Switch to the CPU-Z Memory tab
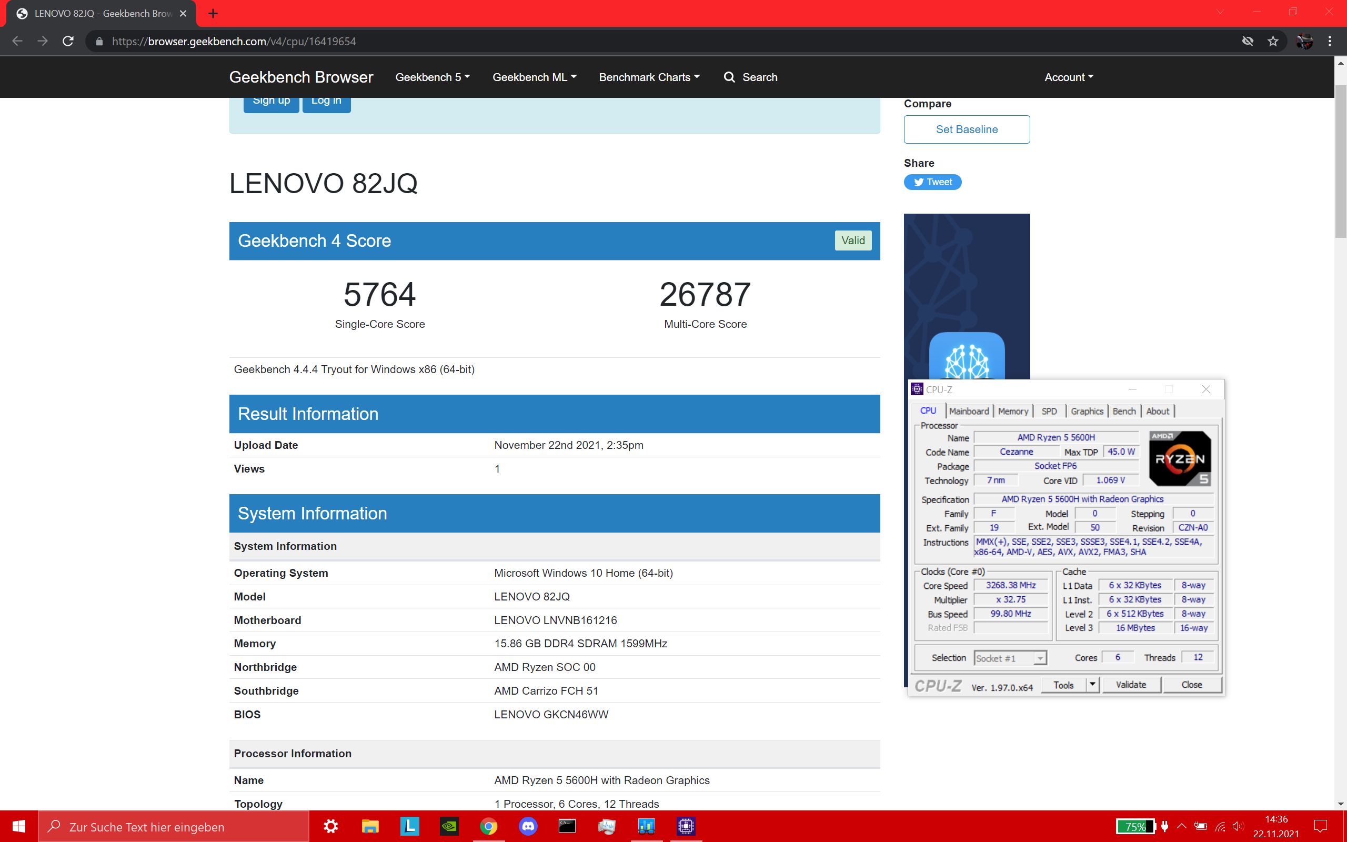Viewport: 1347px width, 842px height. pos(1013,411)
